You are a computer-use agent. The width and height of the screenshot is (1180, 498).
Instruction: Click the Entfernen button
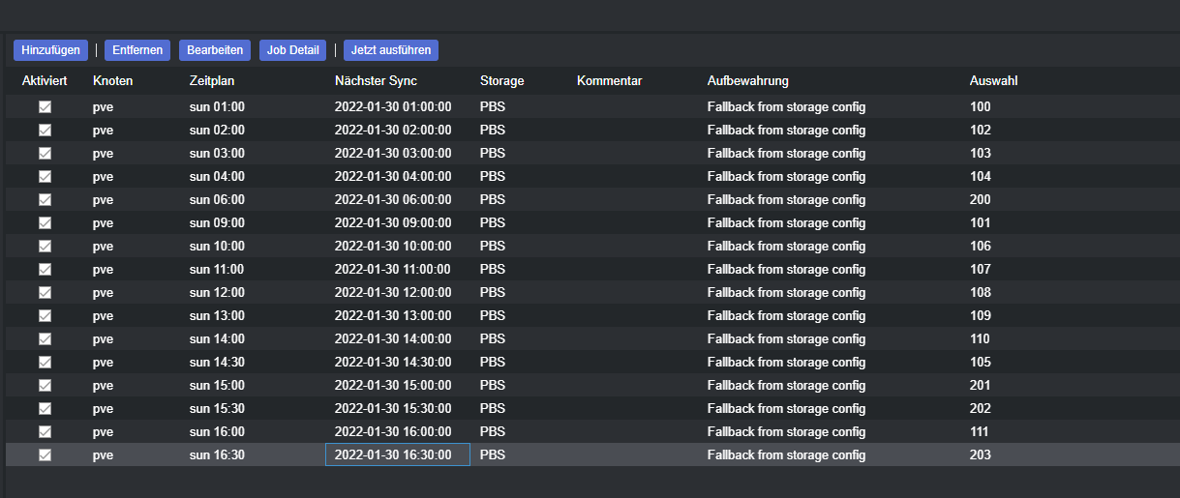(x=137, y=49)
